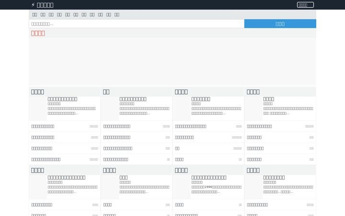Screen dimensions: 345x216
Task: Select the first item in the gray navigation bar
Action: point(34,14)
